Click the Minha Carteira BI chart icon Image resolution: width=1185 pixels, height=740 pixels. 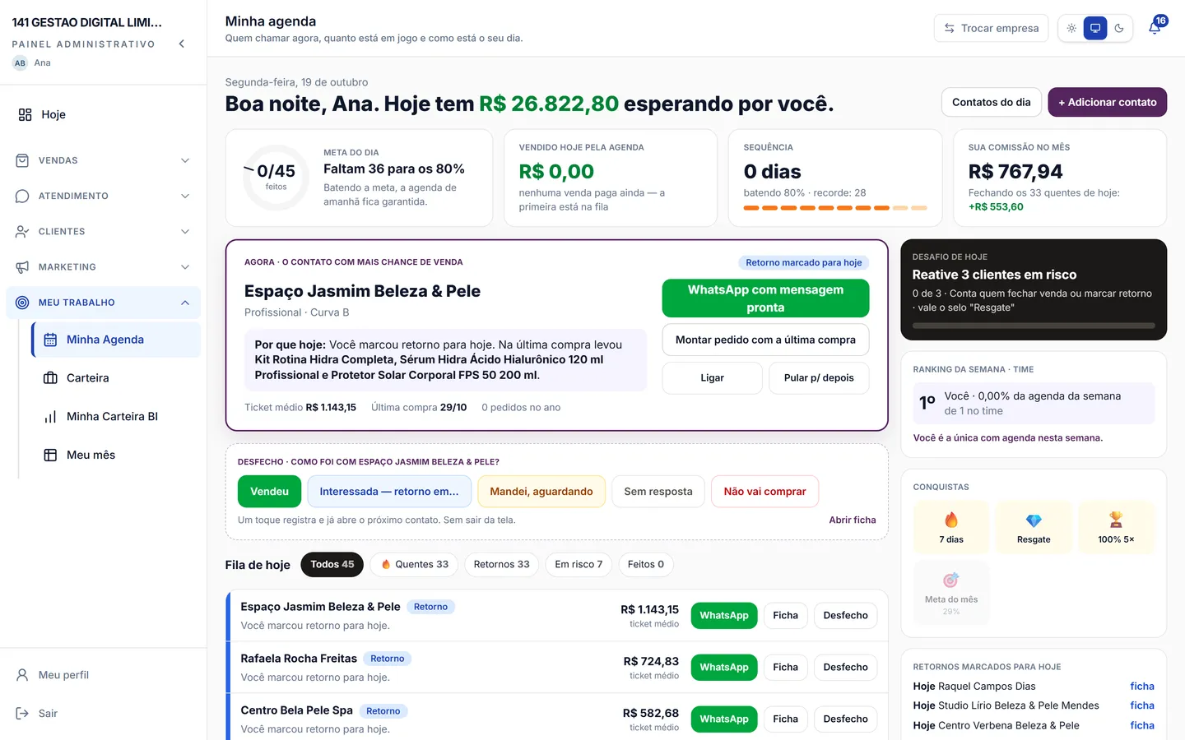[x=50, y=417]
